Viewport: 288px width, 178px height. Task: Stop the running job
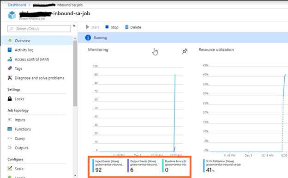click(x=112, y=27)
